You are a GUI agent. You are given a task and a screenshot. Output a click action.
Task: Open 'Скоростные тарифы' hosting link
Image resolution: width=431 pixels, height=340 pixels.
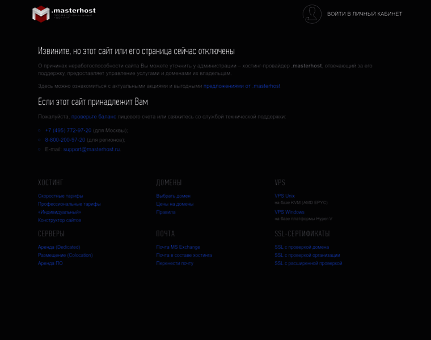[61, 196]
